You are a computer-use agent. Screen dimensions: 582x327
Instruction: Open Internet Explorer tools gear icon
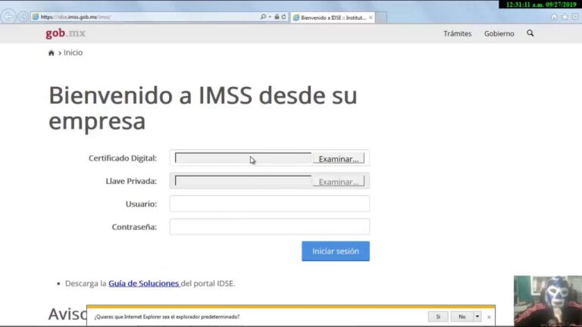pos(574,17)
